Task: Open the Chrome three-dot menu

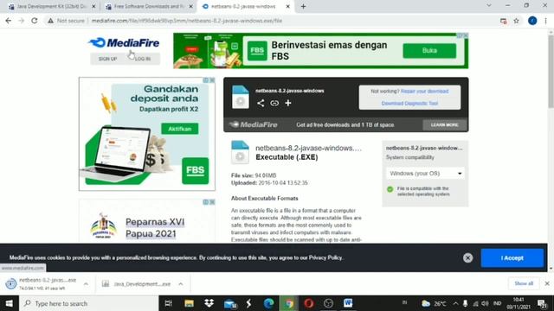Action: [x=546, y=21]
